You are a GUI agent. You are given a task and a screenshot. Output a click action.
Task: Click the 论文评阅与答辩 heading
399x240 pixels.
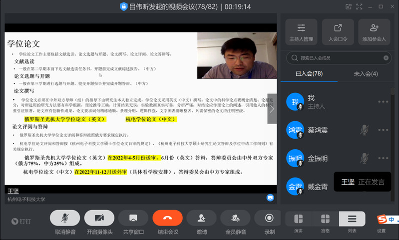[x=30, y=127]
